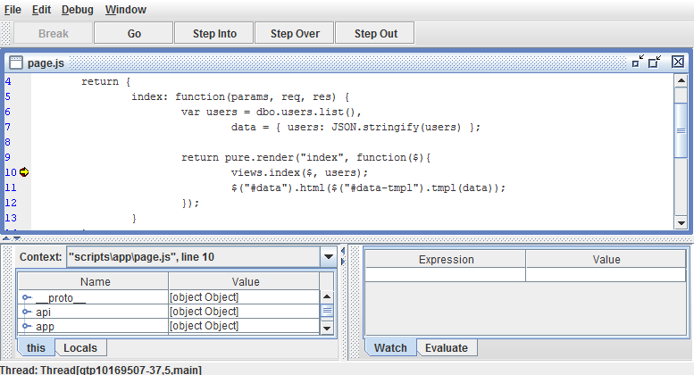694x375 pixels.
Task: Expand the __proto__ object node
Action: pyautogui.click(x=27, y=297)
